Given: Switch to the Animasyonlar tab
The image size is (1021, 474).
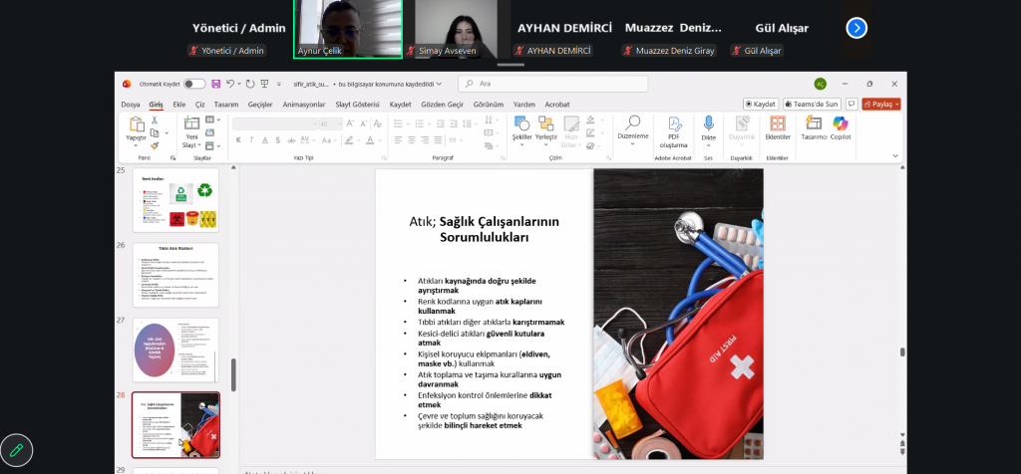Looking at the screenshot, I should 304,104.
